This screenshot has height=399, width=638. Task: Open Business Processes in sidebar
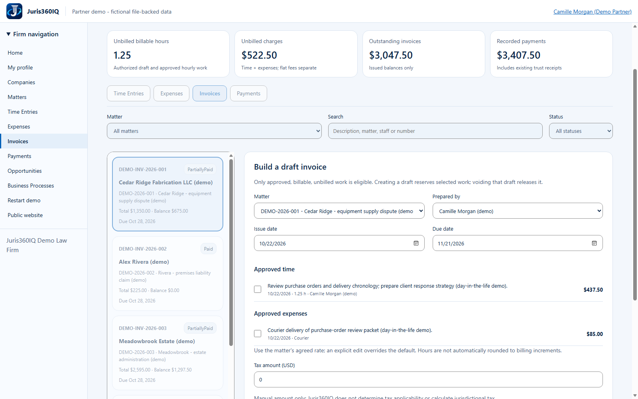44,186
